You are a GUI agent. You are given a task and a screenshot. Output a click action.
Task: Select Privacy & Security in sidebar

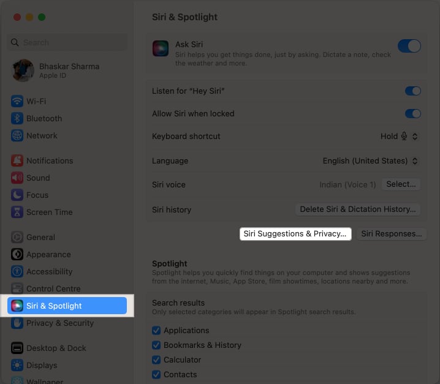click(x=67, y=323)
